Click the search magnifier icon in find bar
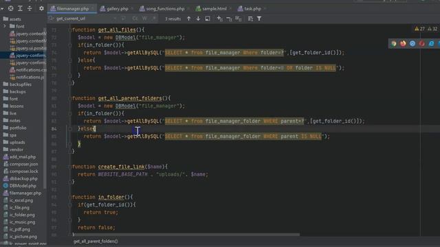This screenshot has width=440, height=247. pos(51,19)
